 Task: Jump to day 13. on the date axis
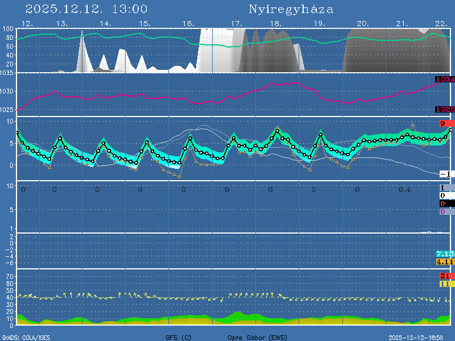62,23
